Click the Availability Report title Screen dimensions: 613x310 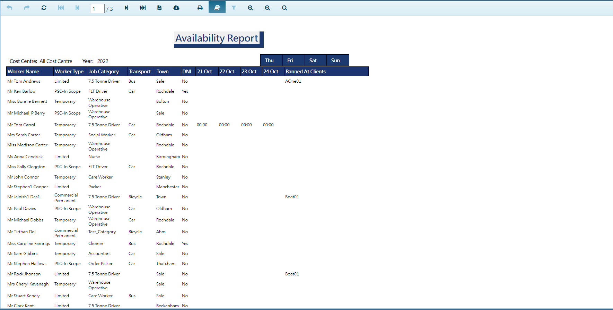217,38
